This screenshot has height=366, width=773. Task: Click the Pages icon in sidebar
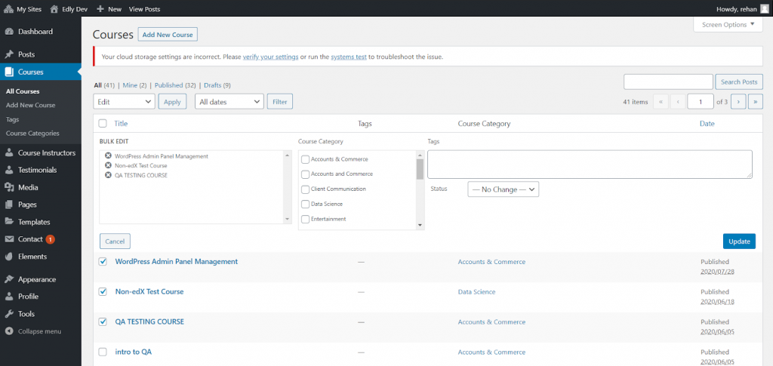(9, 205)
